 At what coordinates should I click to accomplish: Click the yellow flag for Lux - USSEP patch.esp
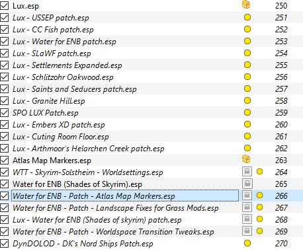[x=247, y=17]
